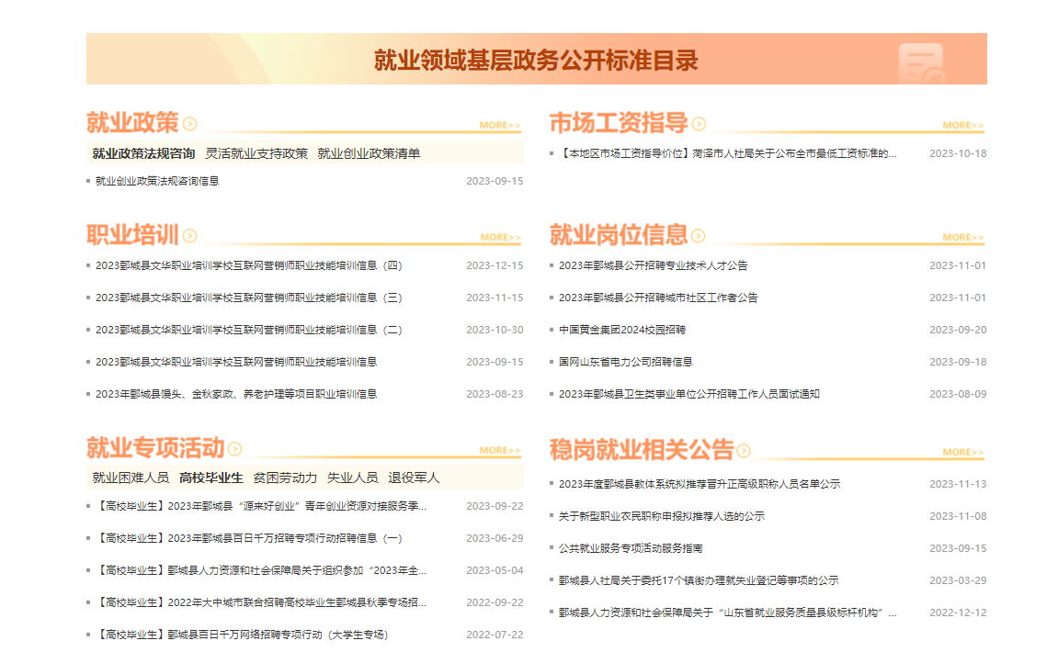1058x652 pixels.
Task: Open 互联网营销师职业技能培训信息（四）
Action: (x=249, y=265)
